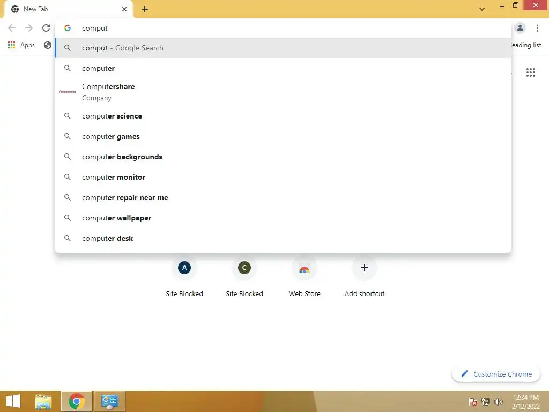549x412 pixels.
Task: Pick 'computer repair near me' suggestion
Action: click(283, 197)
